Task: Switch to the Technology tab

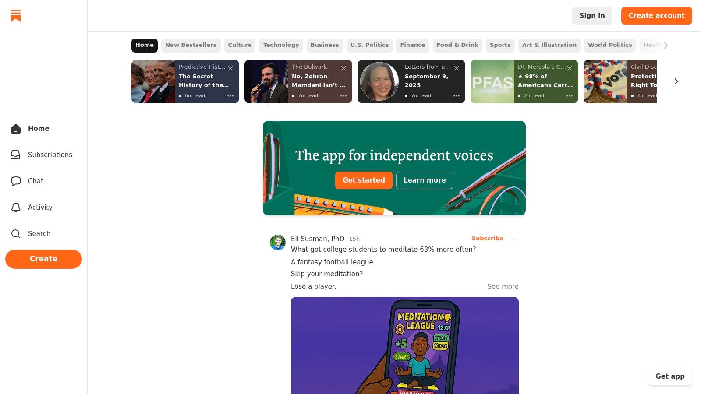Action: tap(281, 45)
